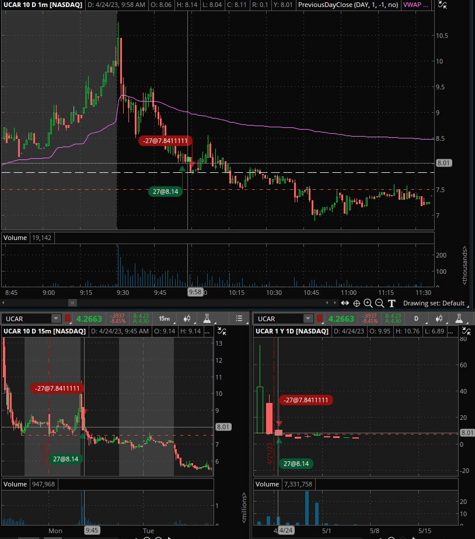Click Volume 19,142 label on top chart

point(27,238)
